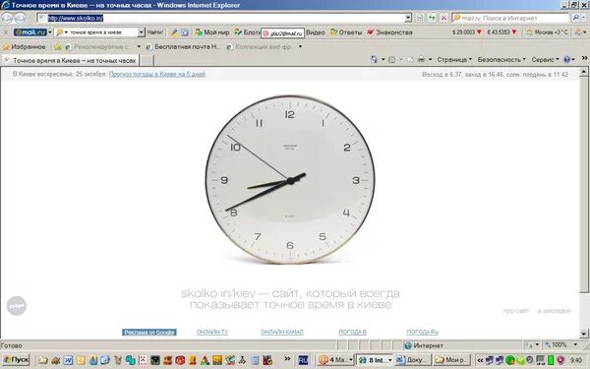This screenshot has height=369, width=590.
Task: Click the Интернет security zone indicator
Action: pyautogui.click(x=425, y=345)
